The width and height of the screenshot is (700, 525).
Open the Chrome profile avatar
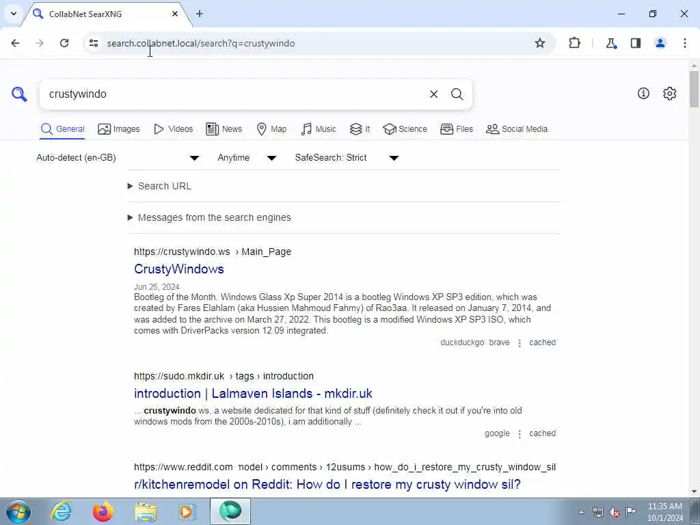[660, 43]
